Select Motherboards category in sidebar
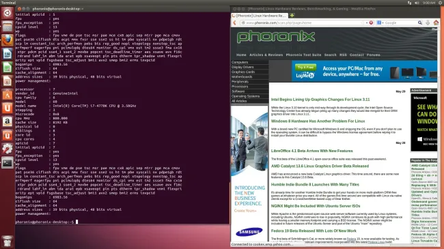444x249 pixels. [x=249, y=76]
